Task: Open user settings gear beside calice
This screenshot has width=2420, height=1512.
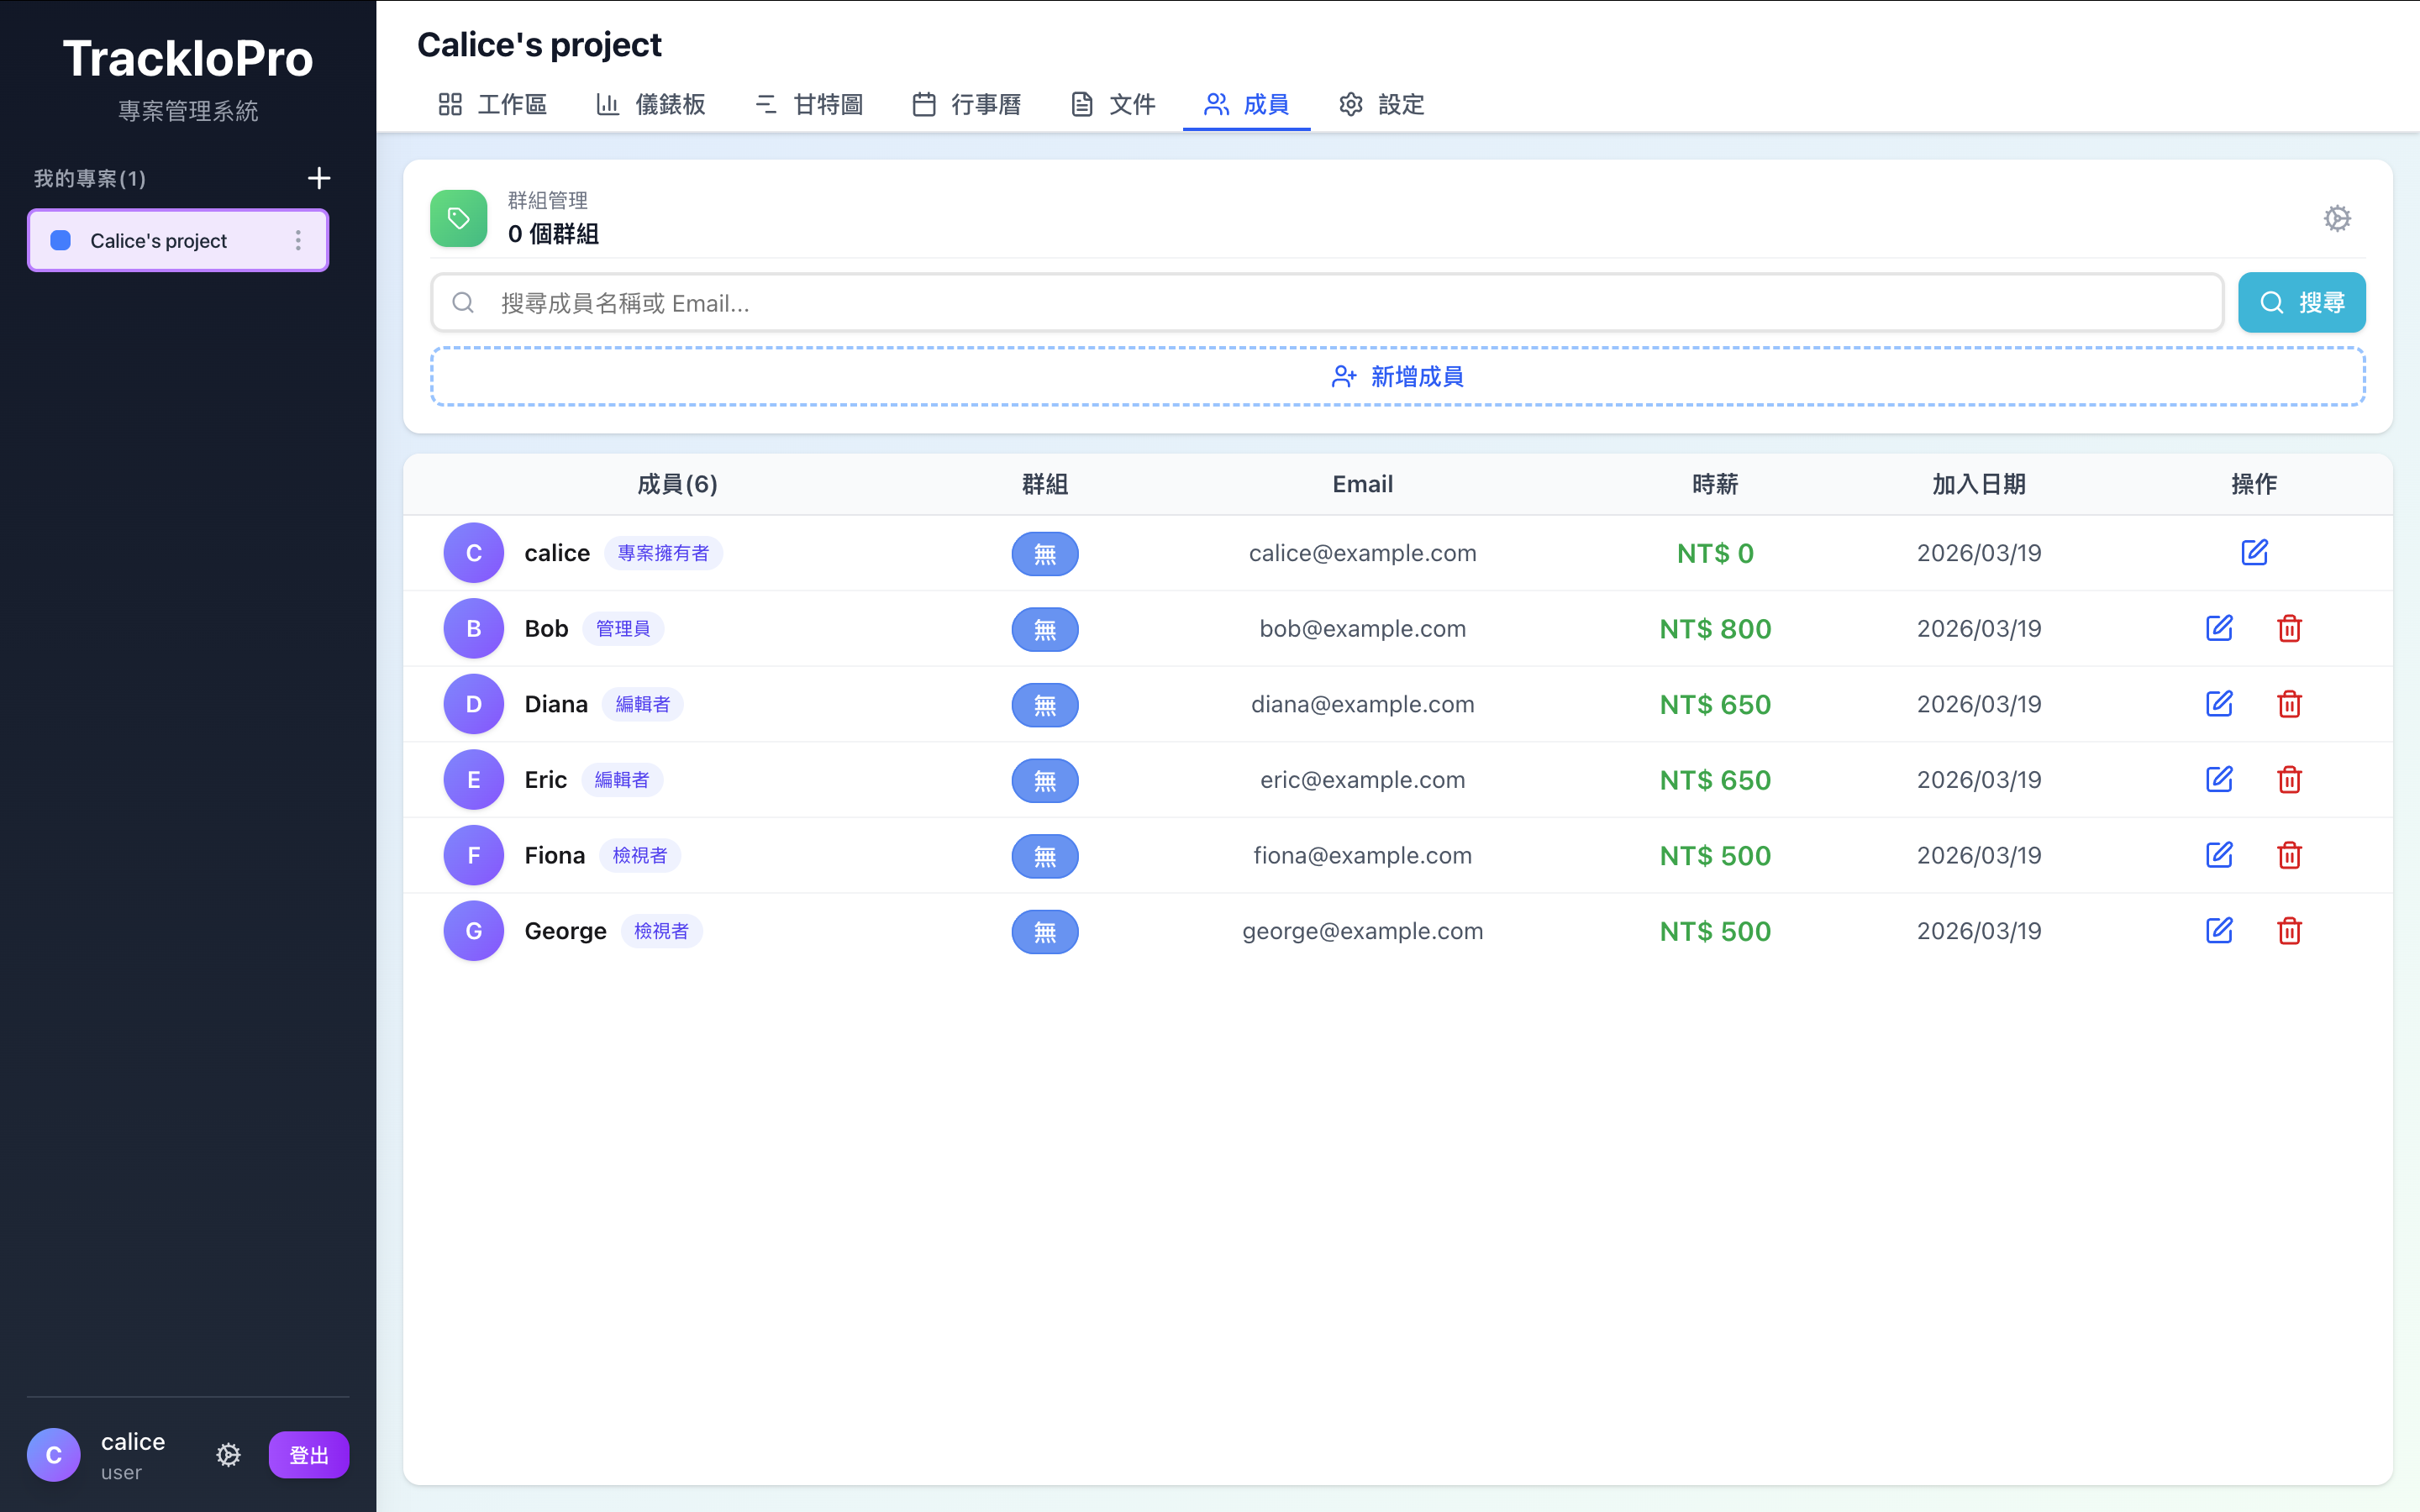Action: [228, 1454]
